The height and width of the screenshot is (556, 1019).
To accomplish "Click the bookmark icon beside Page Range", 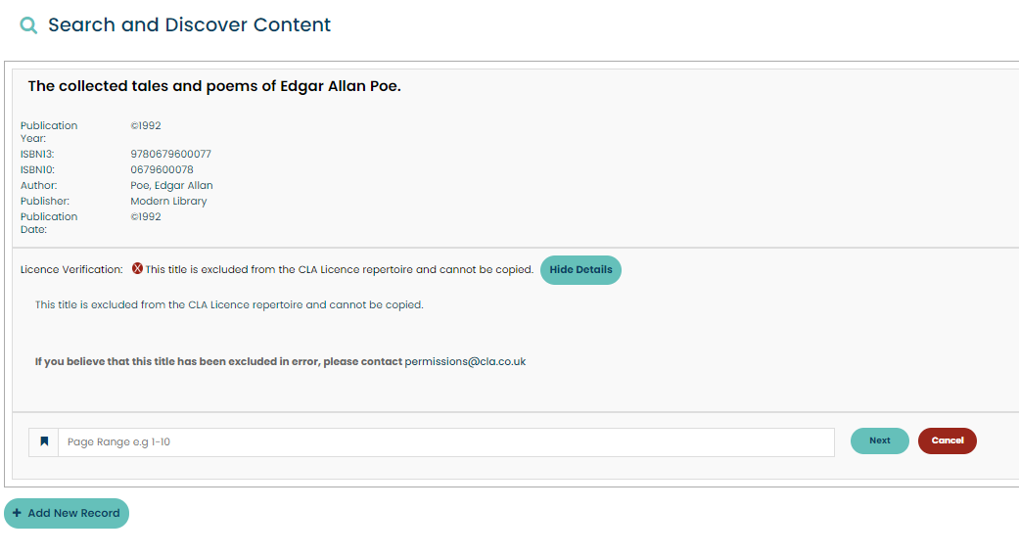I will pos(44,441).
